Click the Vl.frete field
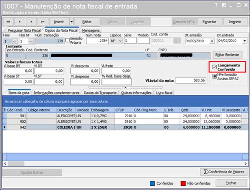250x190 pixels. [x=116, y=71]
